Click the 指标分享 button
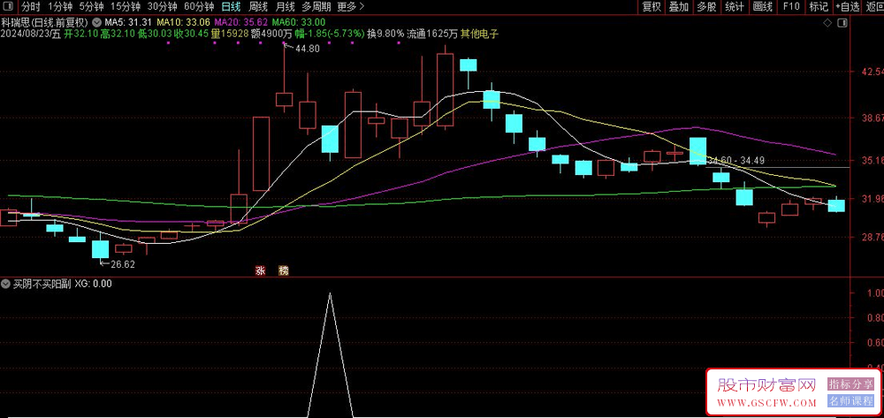This screenshot has width=884, height=418. coord(850,384)
